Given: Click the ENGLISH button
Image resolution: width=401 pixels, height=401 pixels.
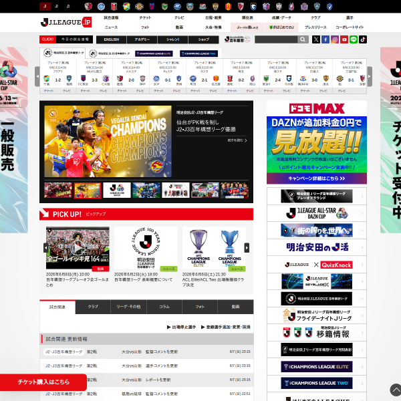Looking at the screenshot, I should [112, 39].
